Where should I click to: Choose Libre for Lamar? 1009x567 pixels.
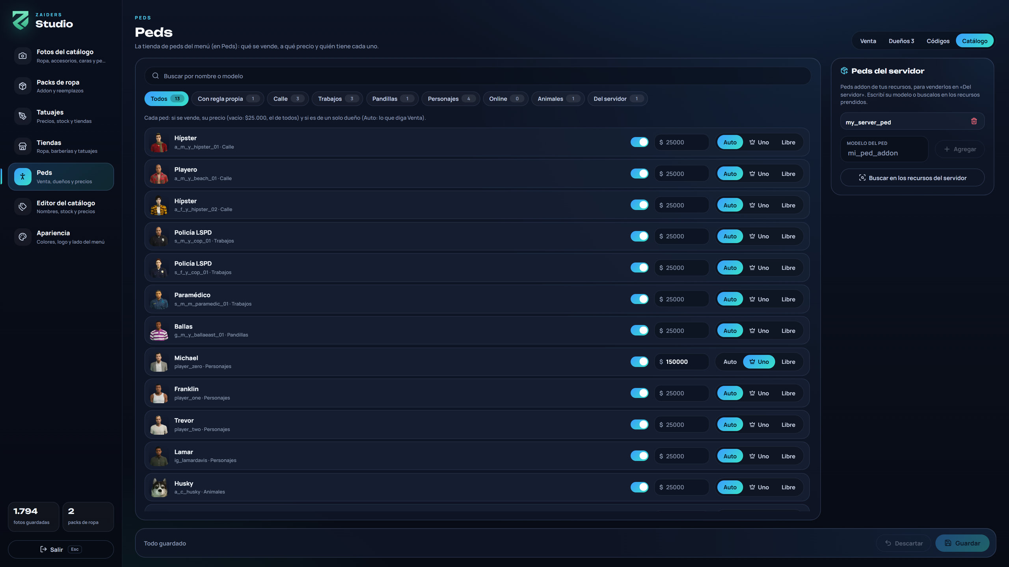click(x=788, y=456)
